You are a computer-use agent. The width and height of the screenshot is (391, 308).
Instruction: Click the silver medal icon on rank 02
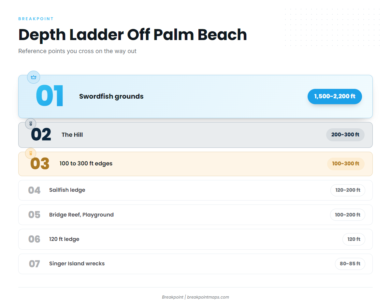coord(31,124)
